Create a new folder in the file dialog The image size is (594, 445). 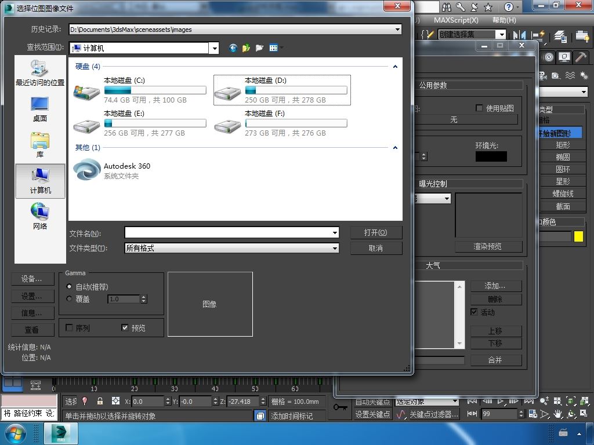(x=259, y=48)
